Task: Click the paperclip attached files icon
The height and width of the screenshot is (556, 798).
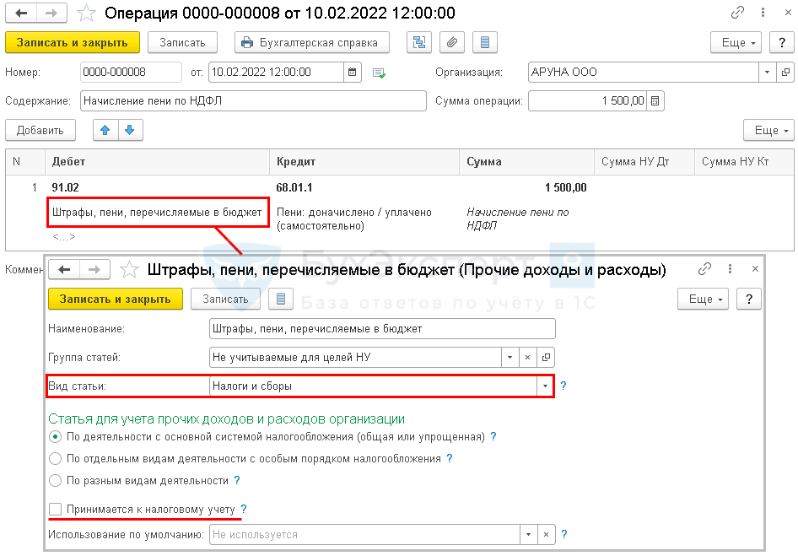Action: (x=453, y=42)
